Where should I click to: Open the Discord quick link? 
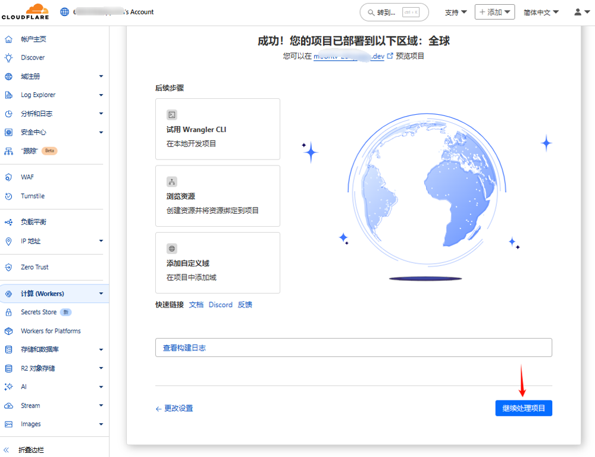point(220,305)
